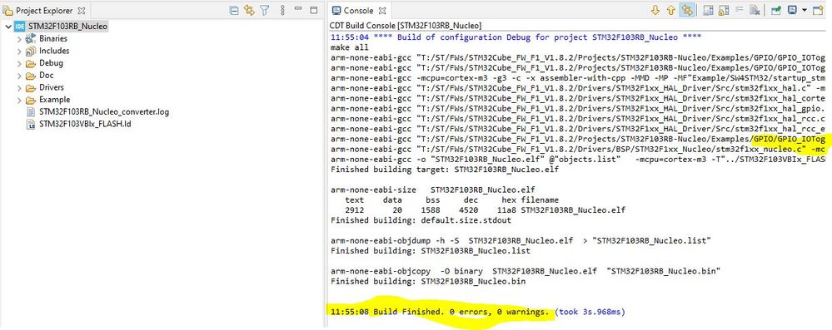Expand the Drivers folder
Image resolution: width=832 pixels, height=330 pixels.
[x=19, y=87]
